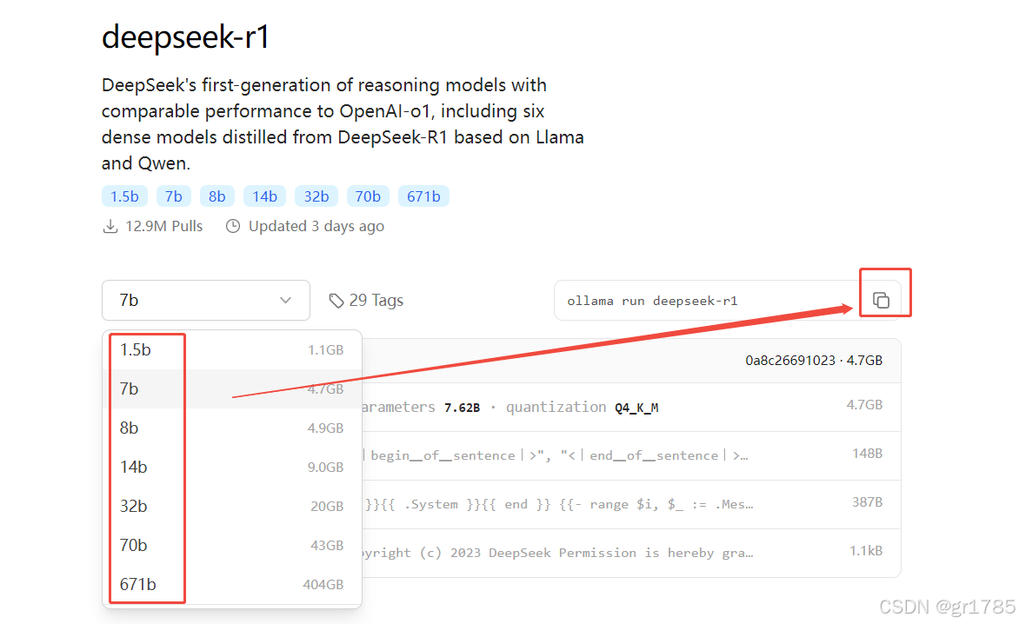Click the chevron arrow in the 7b selector
The image size is (1019, 624).
point(285,300)
